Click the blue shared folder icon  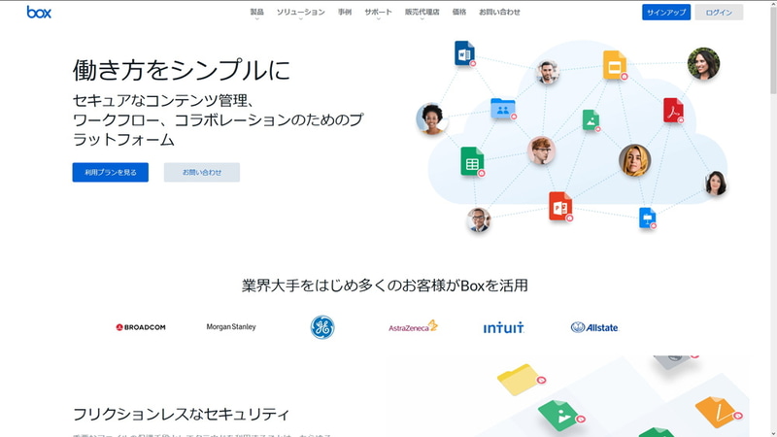pos(503,108)
